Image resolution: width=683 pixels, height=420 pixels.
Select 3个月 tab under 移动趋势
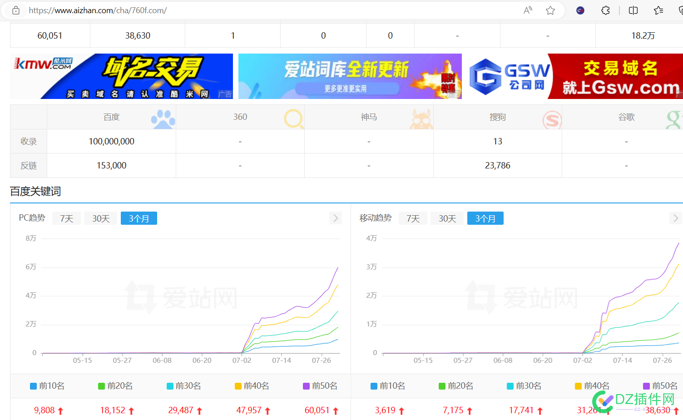click(485, 218)
